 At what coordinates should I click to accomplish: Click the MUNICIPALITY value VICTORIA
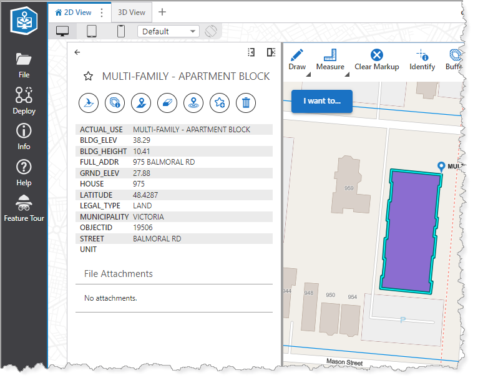coord(149,217)
